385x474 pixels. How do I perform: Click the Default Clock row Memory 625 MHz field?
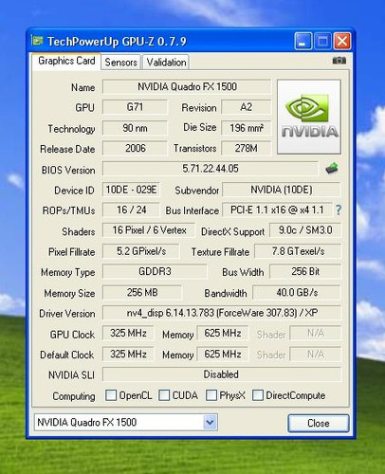tap(223, 354)
